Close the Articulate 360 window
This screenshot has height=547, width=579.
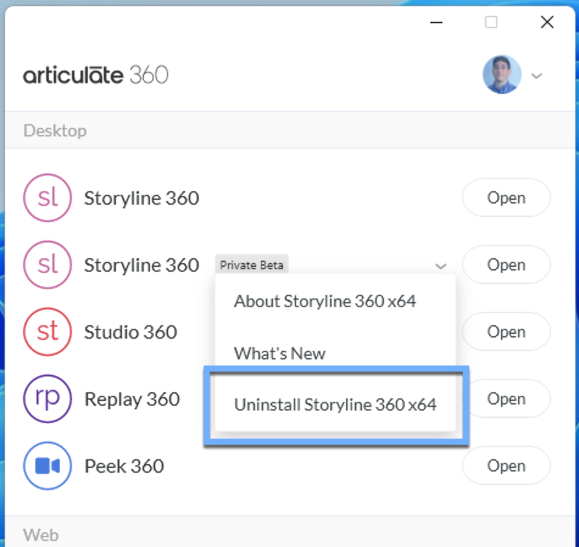[547, 22]
